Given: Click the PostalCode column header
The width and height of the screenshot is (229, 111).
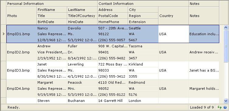Looking at the screenshot, I should (x=113, y=16).
